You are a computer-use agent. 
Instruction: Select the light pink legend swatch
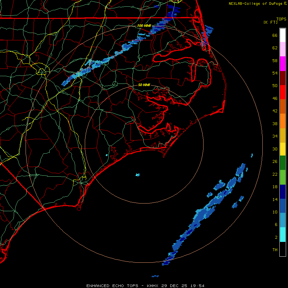[283, 49]
